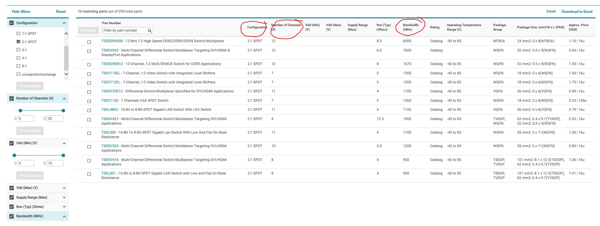600x226 pixels.
Task: Expand the Supply Range (Max) filter section
Action: pyautogui.click(x=64, y=197)
